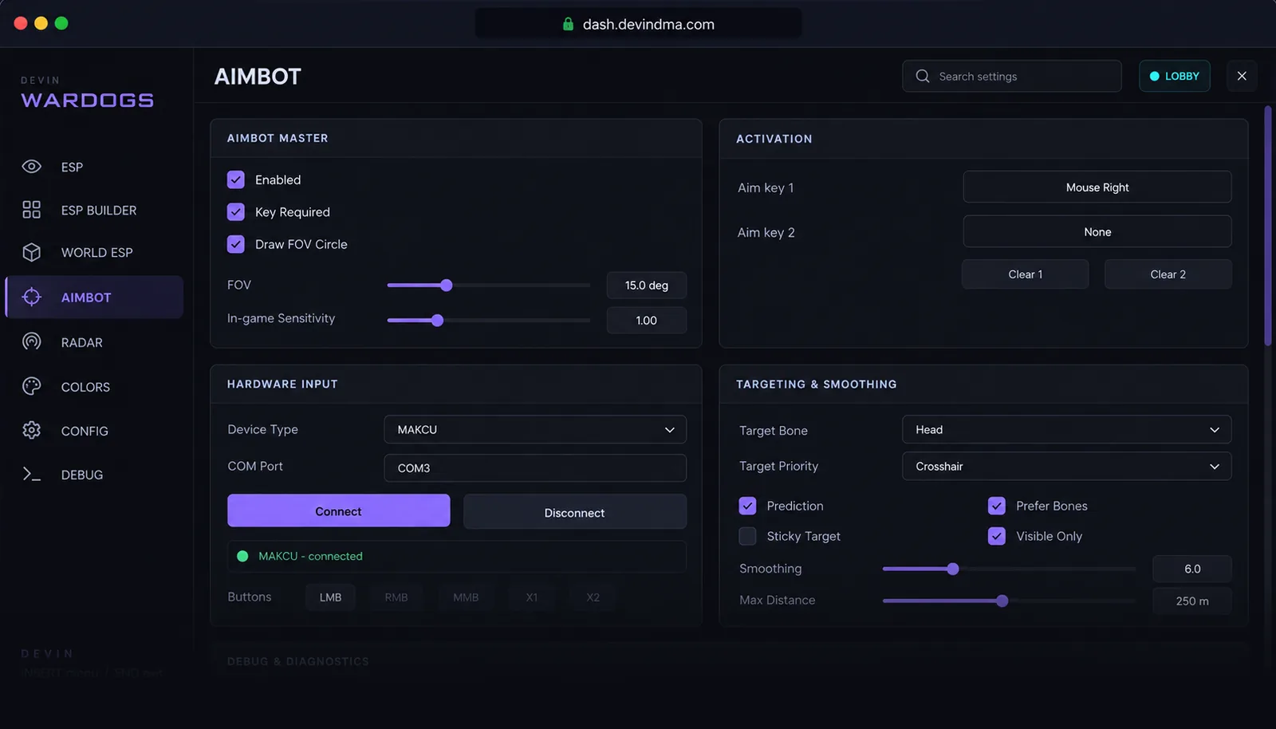Open the ESP Builder section
1276x729 pixels.
point(94,210)
